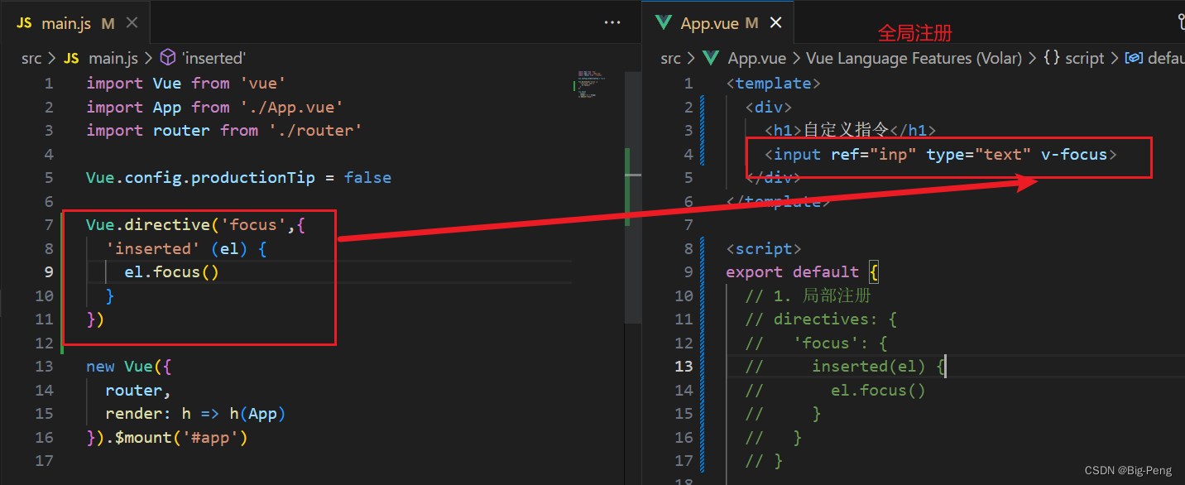Click line number 9 in main.js gutter
The width and height of the screenshot is (1185, 485).
(x=48, y=271)
